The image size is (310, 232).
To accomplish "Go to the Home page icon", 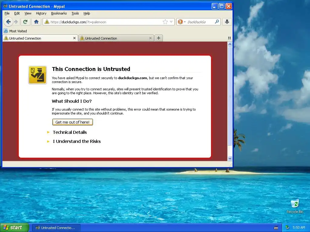I will [x=36, y=22].
